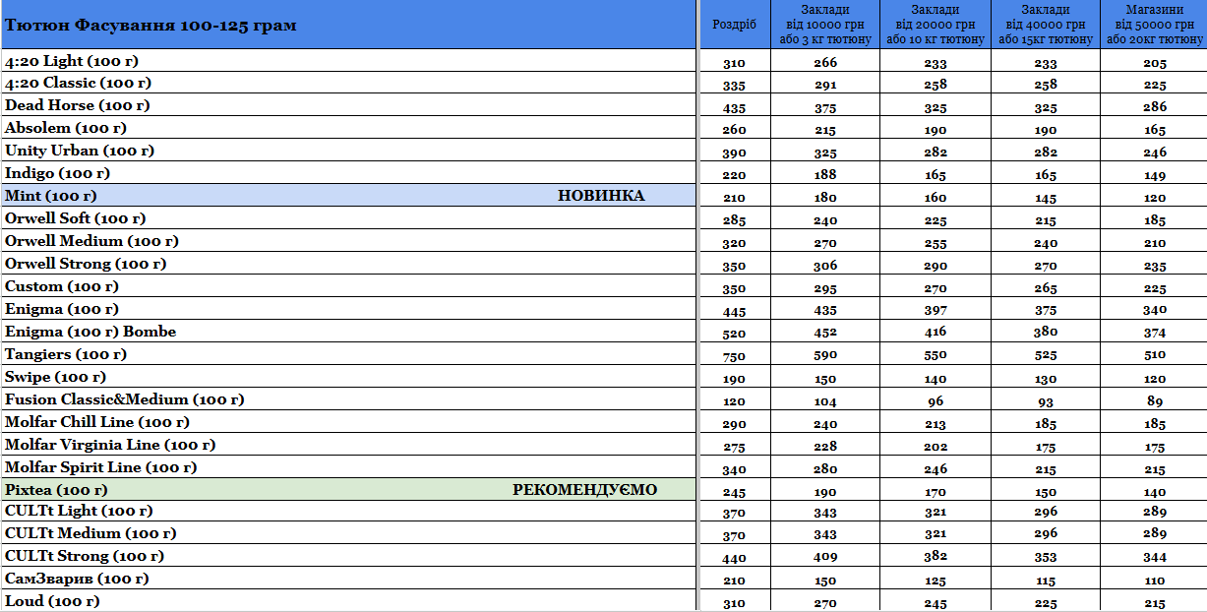
Task: Click Fusion Classic&Medium shop price 89
Action: (x=1155, y=400)
